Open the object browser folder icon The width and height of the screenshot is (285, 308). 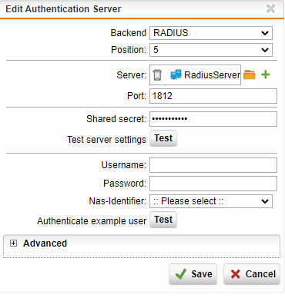(250, 75)
